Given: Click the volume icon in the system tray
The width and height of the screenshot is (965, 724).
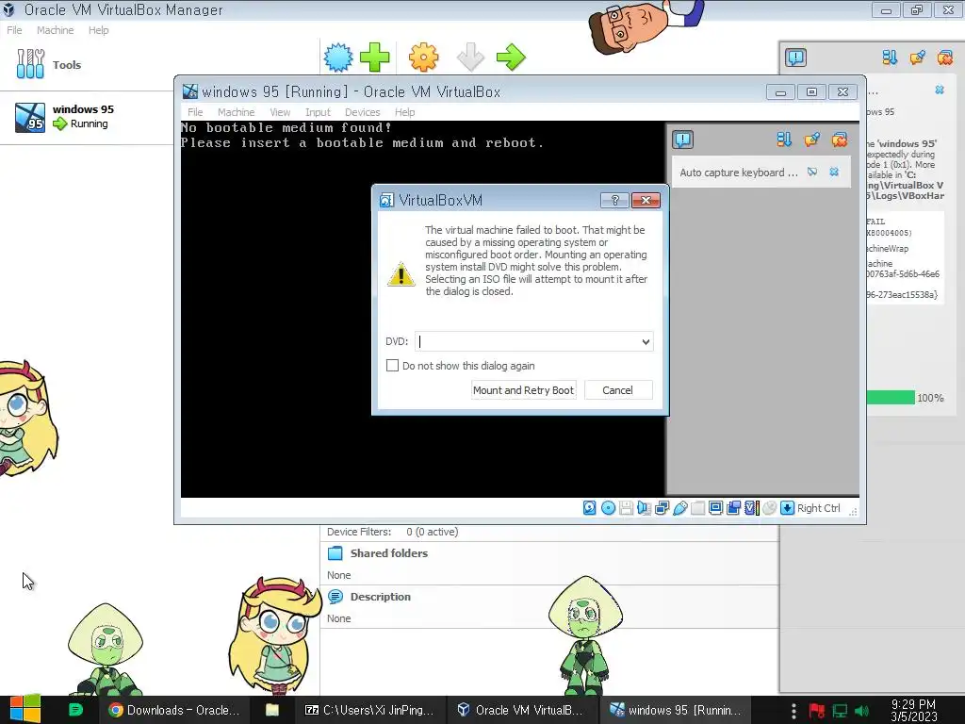Looking at the screenshot, I should tap(861, 711).
